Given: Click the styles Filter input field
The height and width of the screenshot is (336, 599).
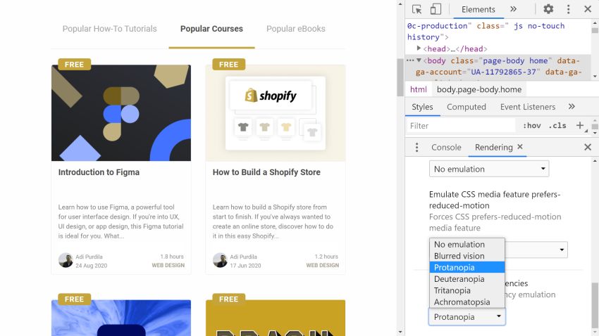Looking at the screenshot, I should pos(462,126).
